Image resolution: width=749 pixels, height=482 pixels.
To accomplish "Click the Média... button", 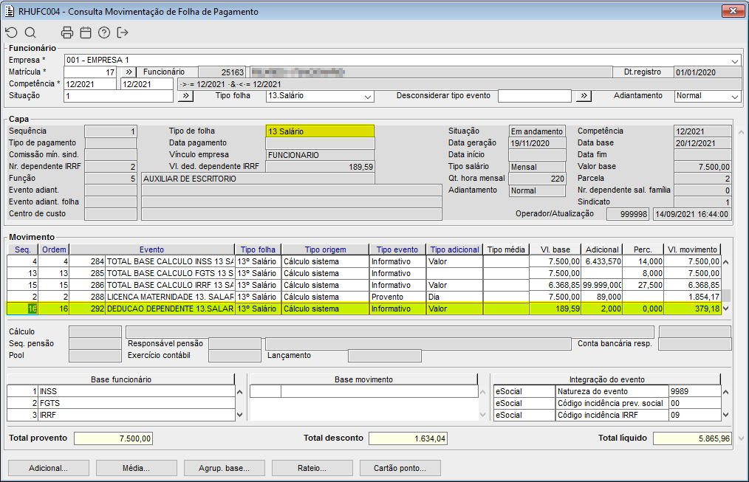I will pos(136,468).
